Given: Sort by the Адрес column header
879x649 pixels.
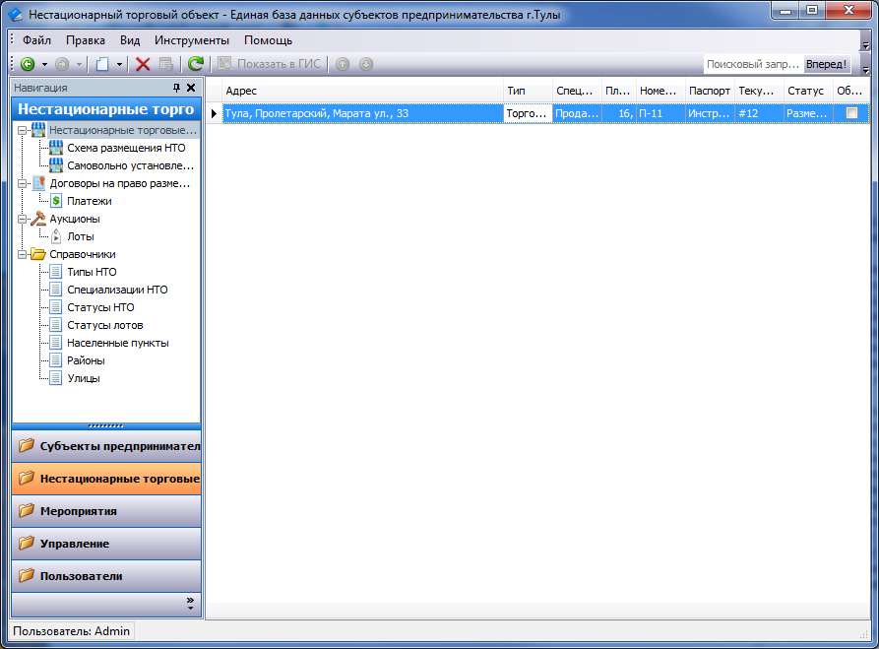Looking at the screenshot, I should [362, 91].
